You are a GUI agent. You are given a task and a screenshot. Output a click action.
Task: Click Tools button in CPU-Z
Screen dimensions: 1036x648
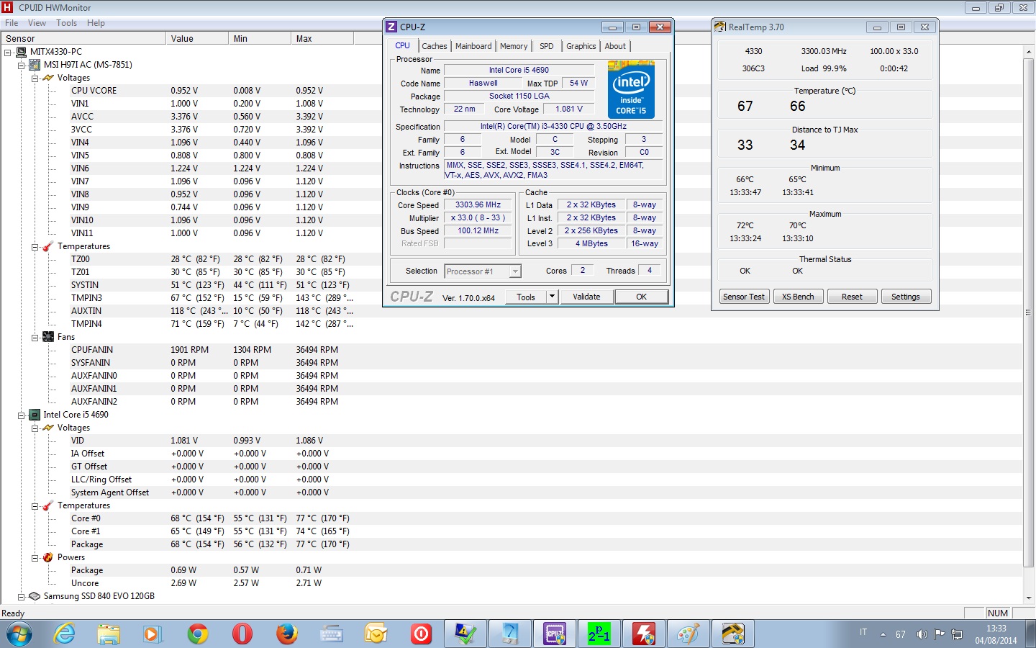tap(526, 297)
